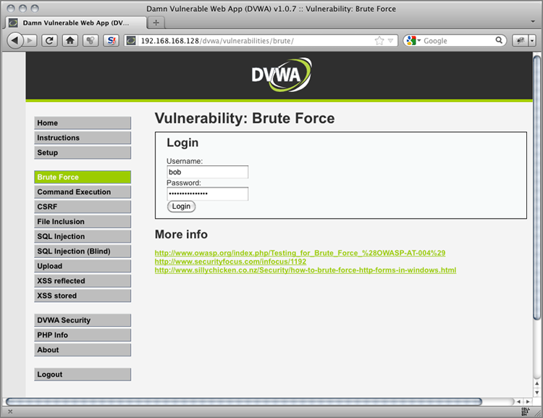Open the URL history dropdown arrow
Screen dimensions: 543x418
[x=391, y=41]
